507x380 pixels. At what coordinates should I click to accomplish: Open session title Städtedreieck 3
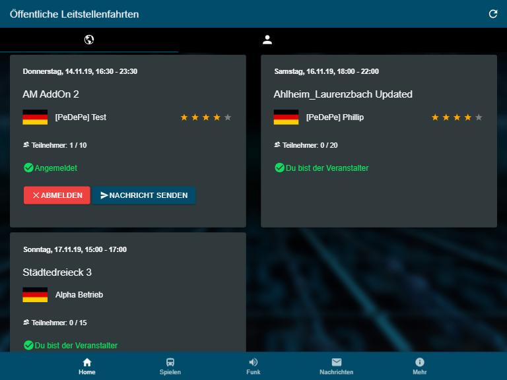[x=57, y=272]
